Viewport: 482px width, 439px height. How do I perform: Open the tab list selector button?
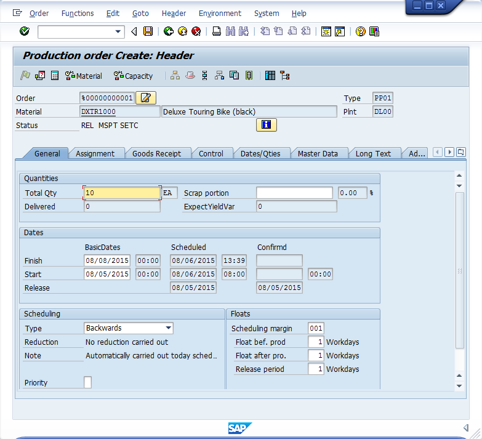click(461, 152)
